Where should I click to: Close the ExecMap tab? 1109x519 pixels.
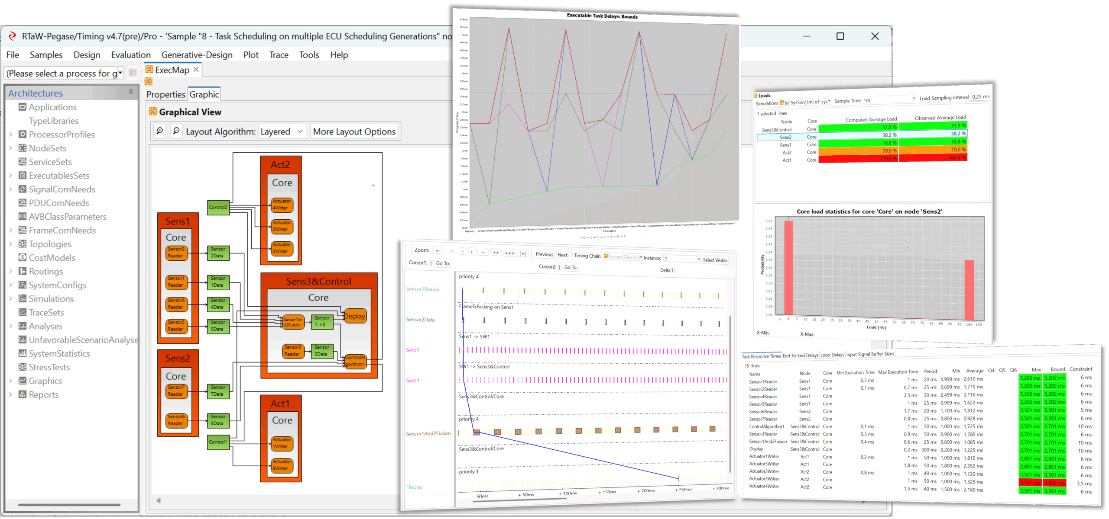click(x=196, y=69)
